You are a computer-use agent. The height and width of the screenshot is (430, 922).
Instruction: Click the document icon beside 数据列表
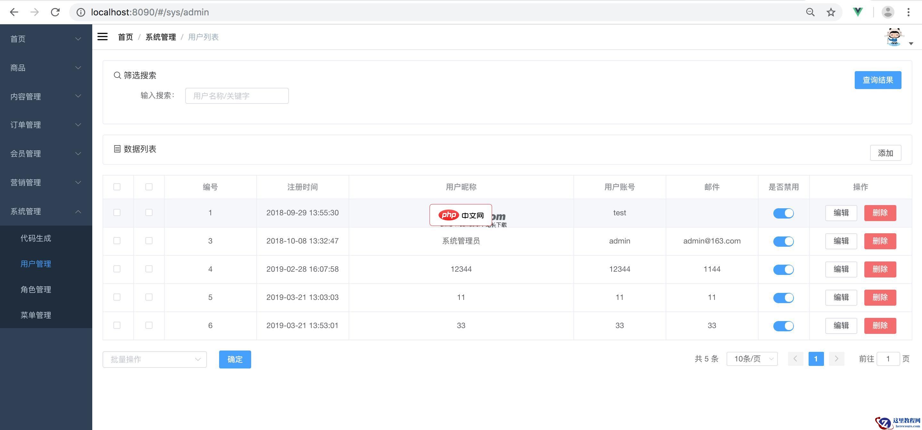[117, 149]
